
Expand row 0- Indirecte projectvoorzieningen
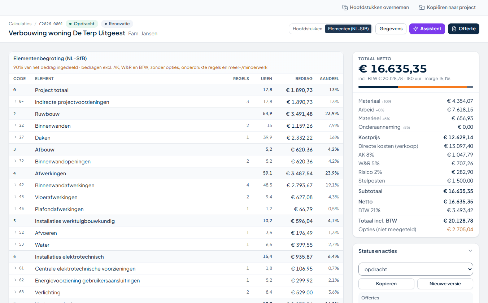point(16,102)
